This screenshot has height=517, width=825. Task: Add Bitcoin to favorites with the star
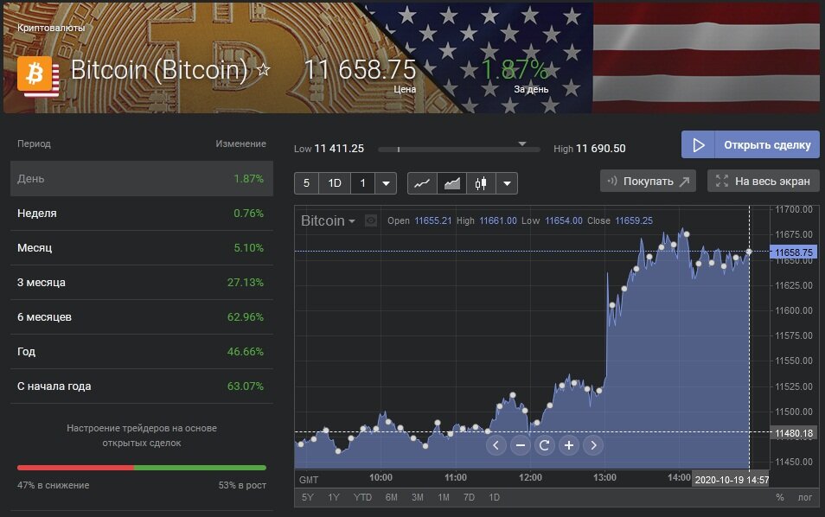(x=264, y=69)
